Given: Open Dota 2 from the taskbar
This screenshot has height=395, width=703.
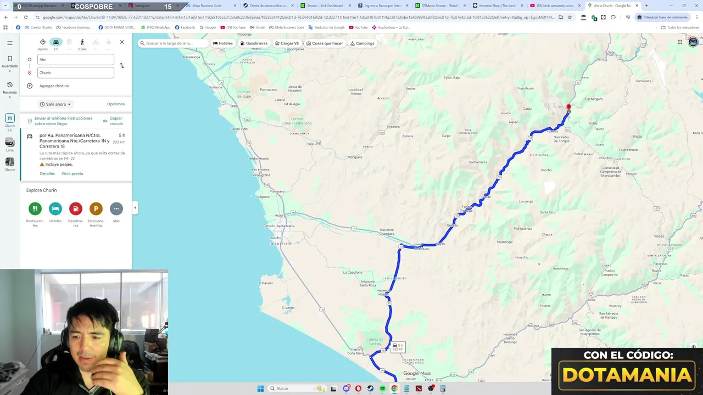Looking at the screenshot, I should point(419,388).
